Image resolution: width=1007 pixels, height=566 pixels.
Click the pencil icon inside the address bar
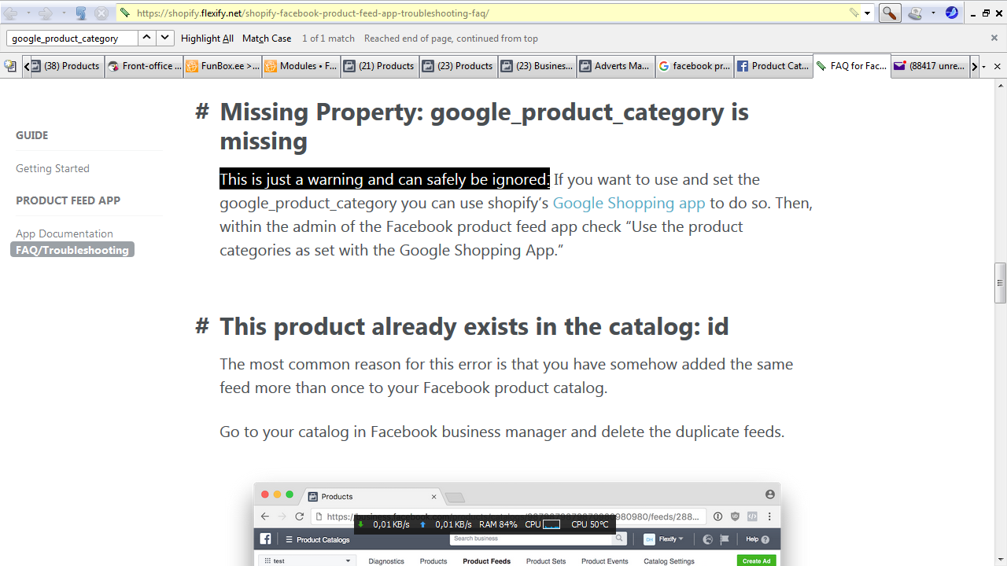(x=854, y=13)
